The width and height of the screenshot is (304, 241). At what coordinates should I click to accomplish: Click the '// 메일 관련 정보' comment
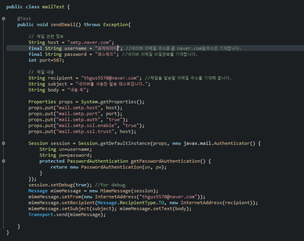(x=46, y=36)
